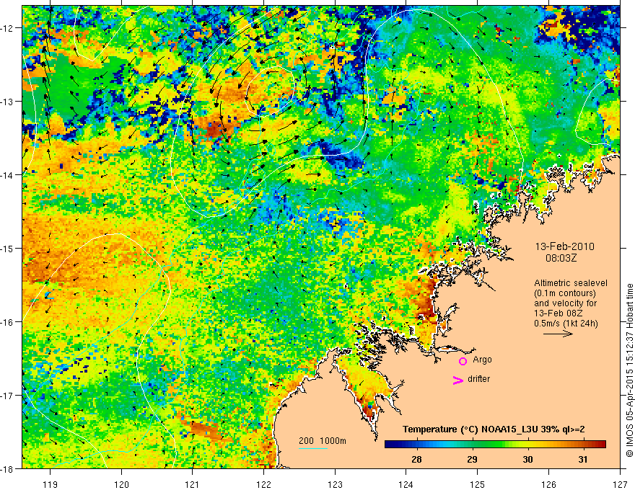
Task: Click the Temperature NOAA15_L3U title text
Action: click(x=494, y=429)
